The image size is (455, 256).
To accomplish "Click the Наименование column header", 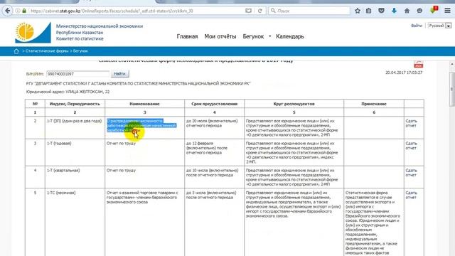I will tap(144, 104).
